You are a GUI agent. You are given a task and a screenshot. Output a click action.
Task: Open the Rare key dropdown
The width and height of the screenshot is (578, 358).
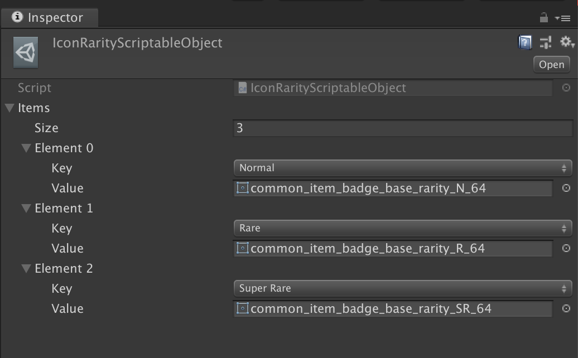point(403,228)
